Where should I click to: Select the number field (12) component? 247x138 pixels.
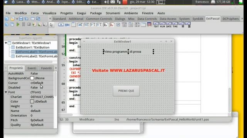86,25
